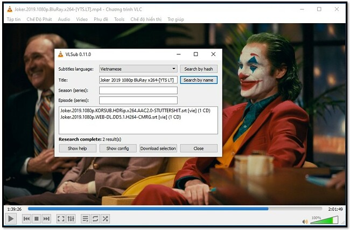Skip to next media in playlist
Image resolution: width=350 pixels, height=230 pixels.
[x=46, y=219]
